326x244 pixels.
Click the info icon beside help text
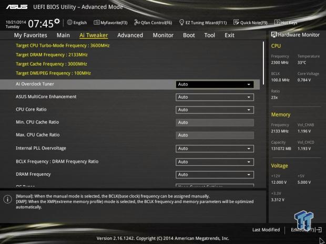[8, 199]
